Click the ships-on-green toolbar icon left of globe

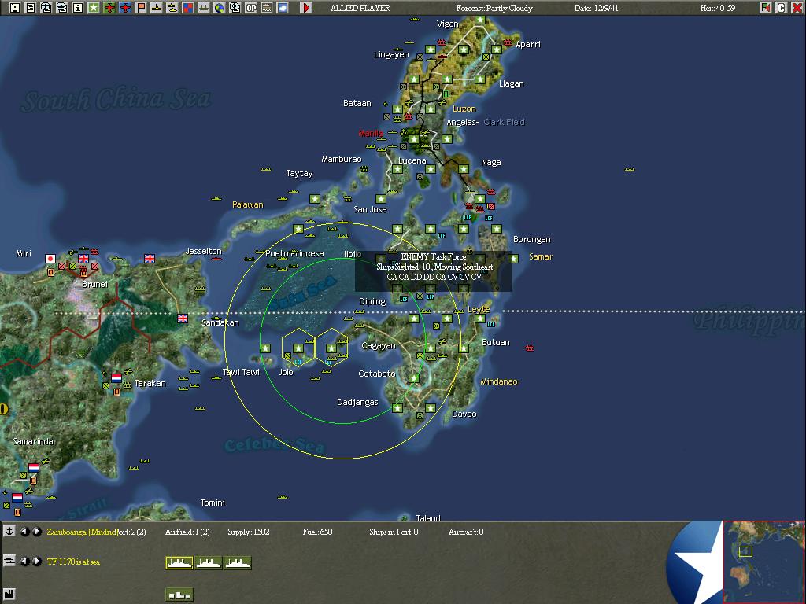tap(204, 8)
